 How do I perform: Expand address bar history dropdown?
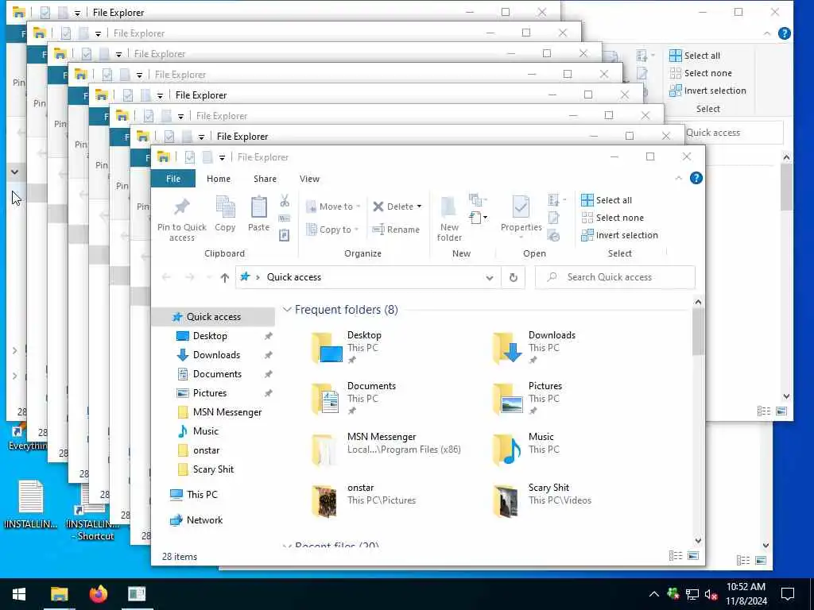[x=489, y=277]
